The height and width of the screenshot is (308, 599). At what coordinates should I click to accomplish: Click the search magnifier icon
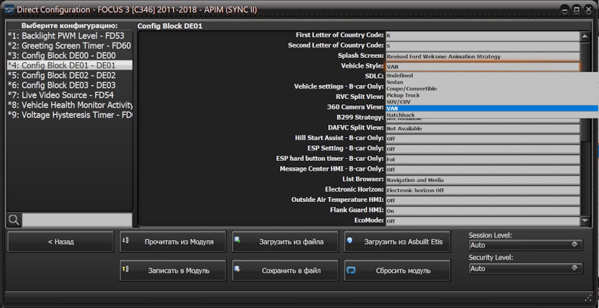(x=14, y=220)
